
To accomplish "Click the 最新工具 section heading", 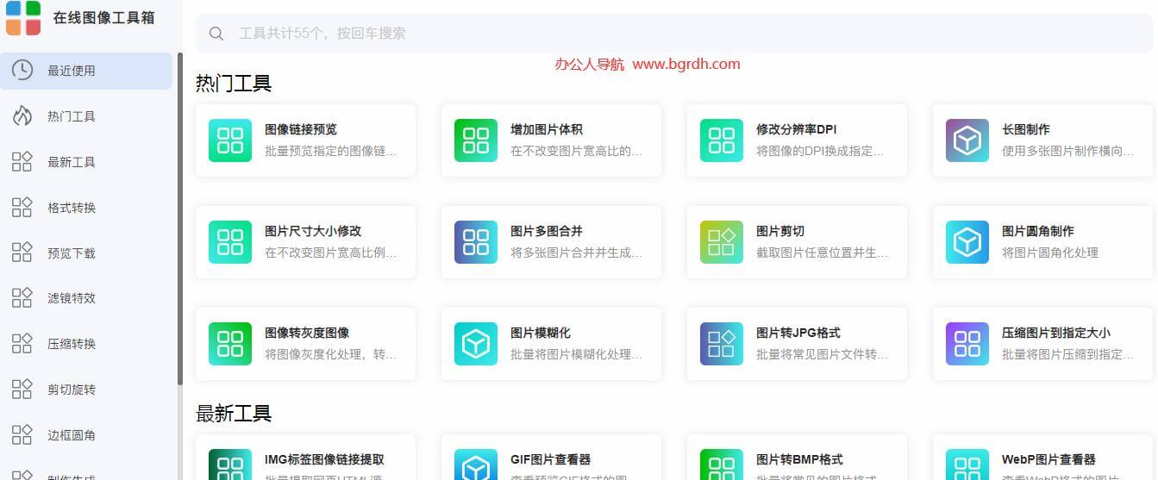I will tap(234, 414).
